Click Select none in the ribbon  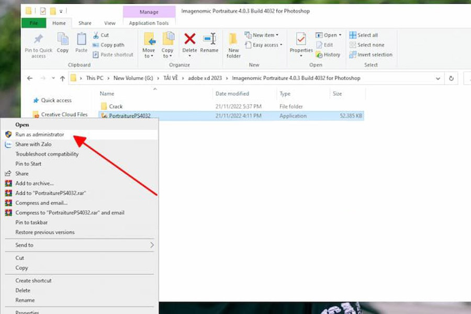point(367,45)
